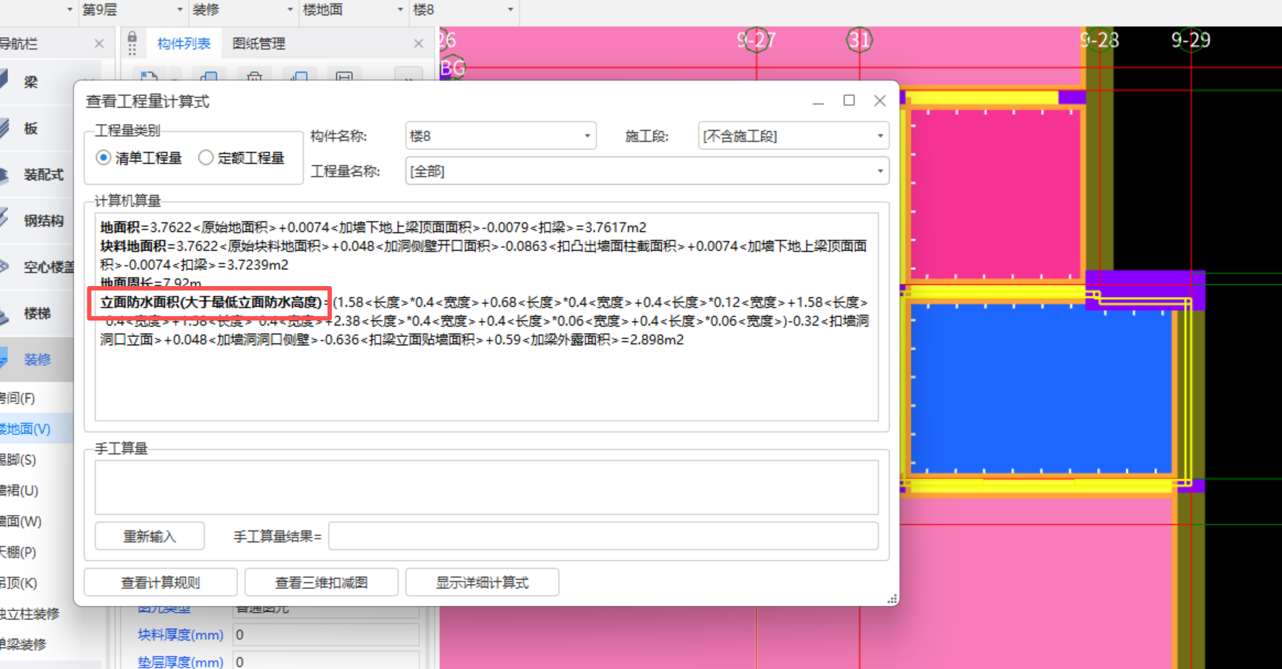This screenshot has width=1282, height=669.
Task: Click the axis bubble 31 in the drawing
Action: (859, 40)
